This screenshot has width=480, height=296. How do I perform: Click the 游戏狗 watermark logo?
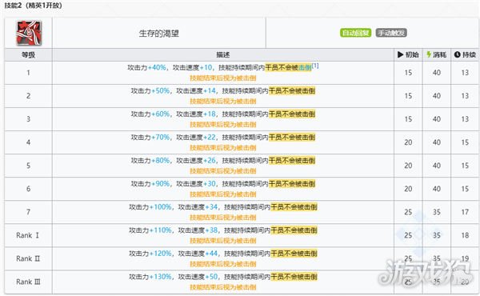click(x=426, y=273)
